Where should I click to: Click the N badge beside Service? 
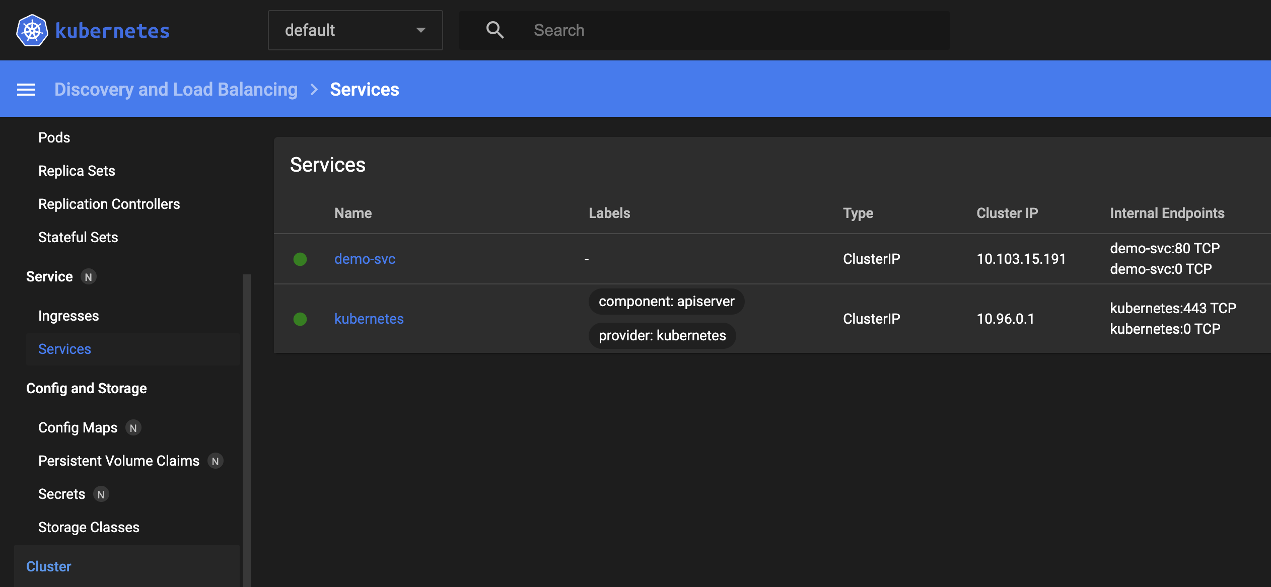pos(89,277)
